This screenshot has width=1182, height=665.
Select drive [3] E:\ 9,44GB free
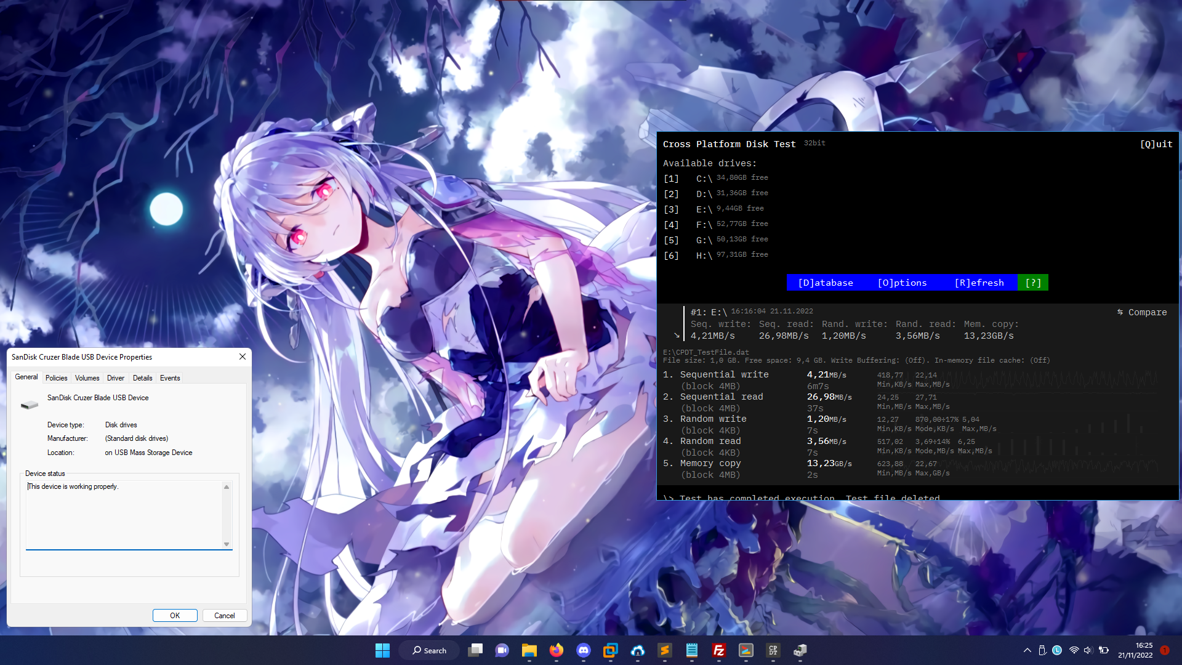[714, 209]
